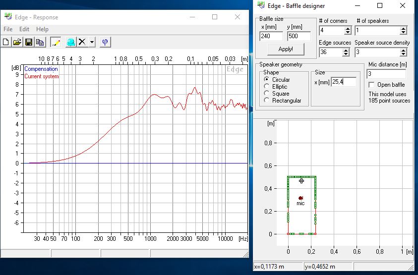Enable the Open baffle checkbox
Image resolution: width=418 pixels, height=275 pixels.
[x=371, y=85]
